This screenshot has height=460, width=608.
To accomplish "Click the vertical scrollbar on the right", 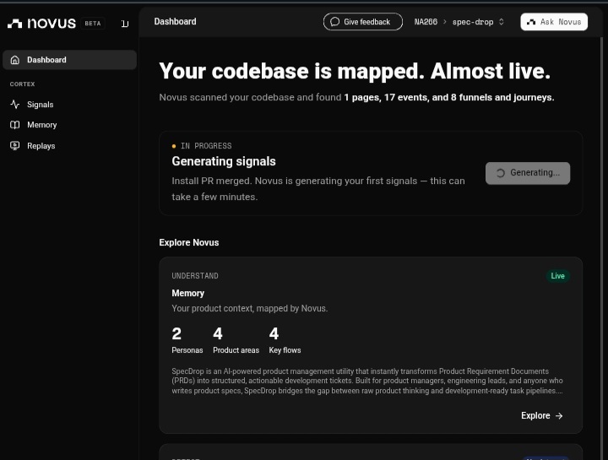I will pos(602,248).
